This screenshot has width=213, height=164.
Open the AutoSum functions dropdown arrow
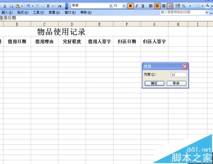[53, 6]
